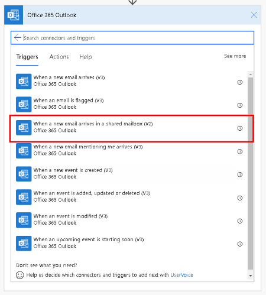
Task: Click Outlook icon for When a new email arrives
Action: point(24,82)
